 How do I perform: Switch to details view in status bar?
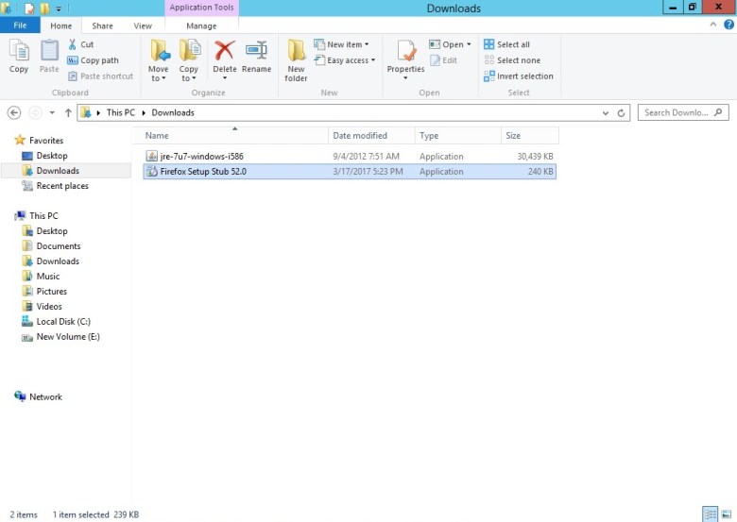pyautogui.click(x=710, y=514)
